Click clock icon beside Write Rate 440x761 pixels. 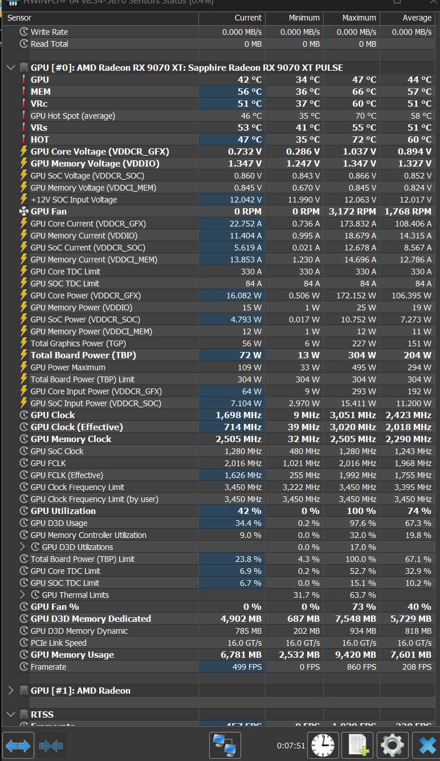[x=24, y=32]
